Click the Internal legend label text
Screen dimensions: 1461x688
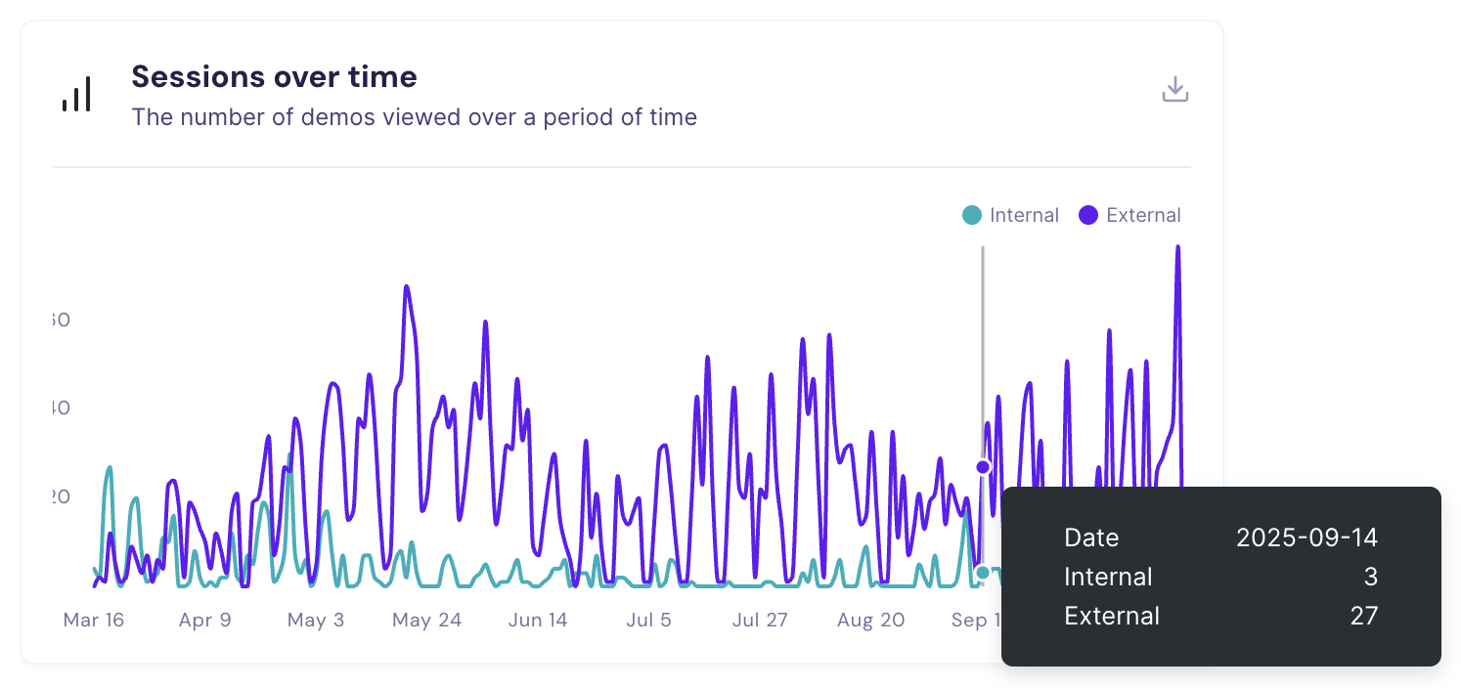click(1025, 215)
